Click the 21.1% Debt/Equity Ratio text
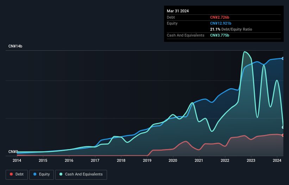 point(231,29)
